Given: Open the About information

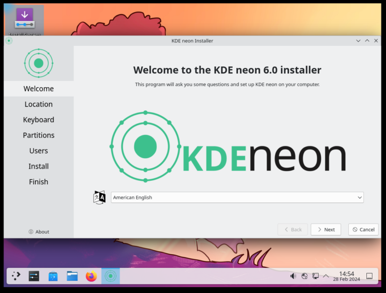Looking at the screenshot, I should pyautogui.click(x=39, y=232).
